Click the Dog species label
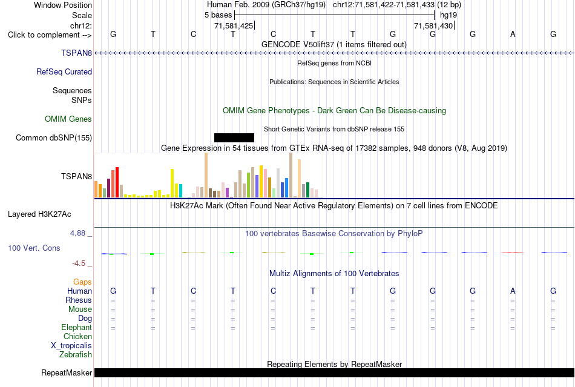This screenshot has width=575, height=387. (85, 319)
